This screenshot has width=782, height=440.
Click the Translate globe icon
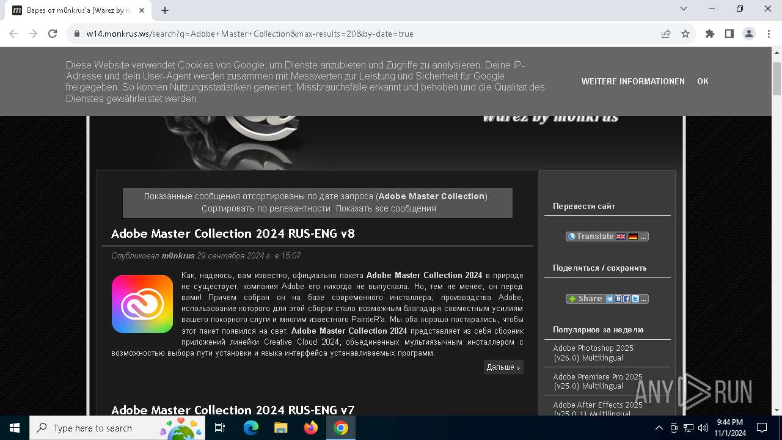(571, 237)
